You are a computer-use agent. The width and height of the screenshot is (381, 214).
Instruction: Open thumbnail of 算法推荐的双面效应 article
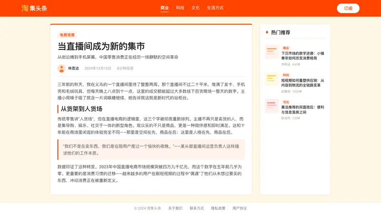pos(271,106)
